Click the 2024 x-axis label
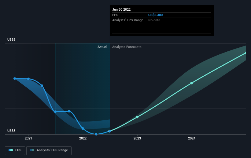Screen dimensions: 251x158 [x=192, y=138]
